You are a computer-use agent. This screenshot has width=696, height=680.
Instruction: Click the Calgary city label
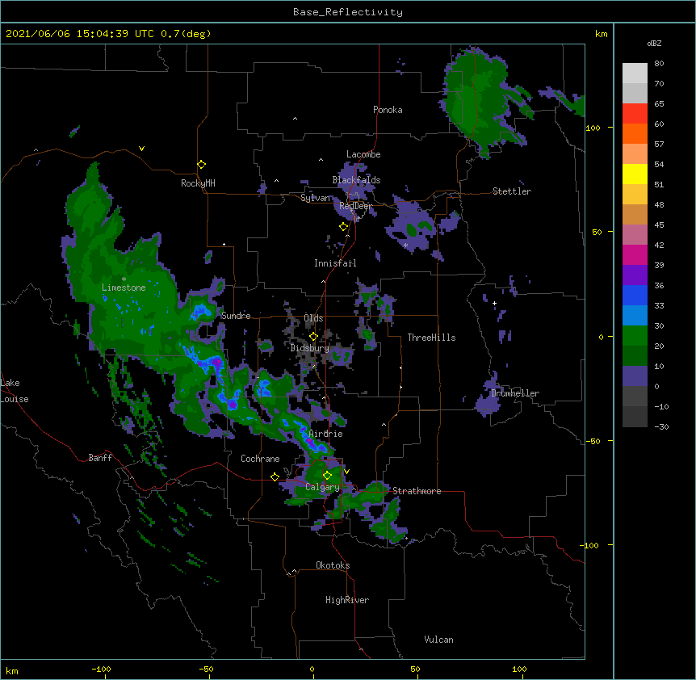click(322, 487)
